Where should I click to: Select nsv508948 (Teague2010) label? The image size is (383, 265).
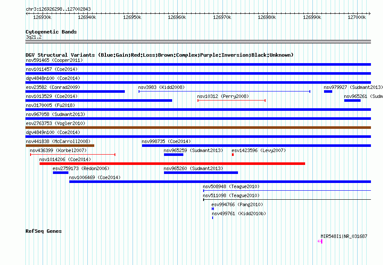(231, 186)
